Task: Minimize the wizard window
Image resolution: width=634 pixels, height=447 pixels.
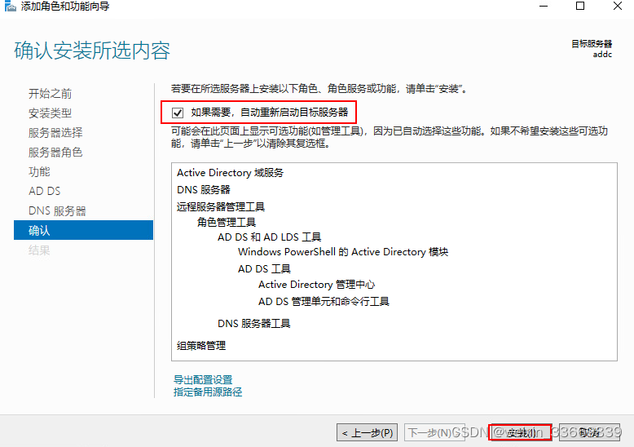Action: [x=544, y=6]
